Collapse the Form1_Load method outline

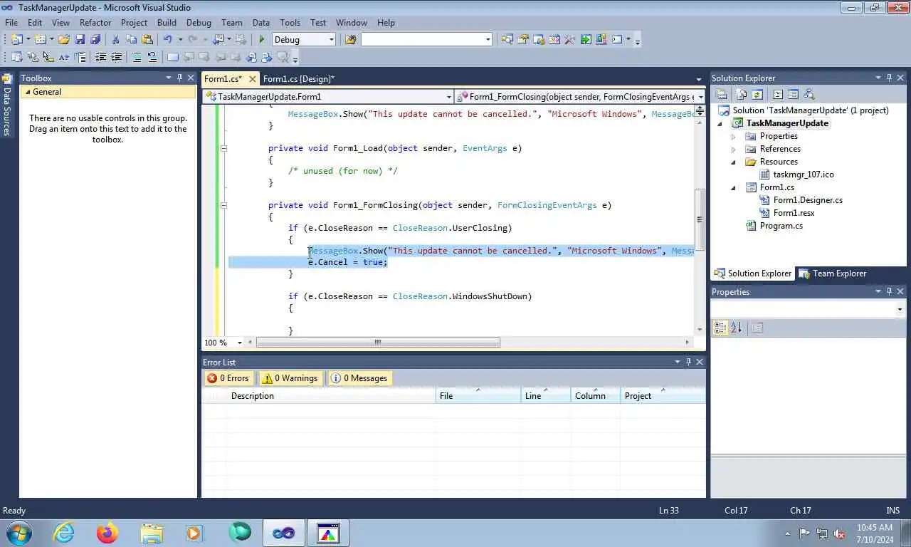[x=223, y=148]
